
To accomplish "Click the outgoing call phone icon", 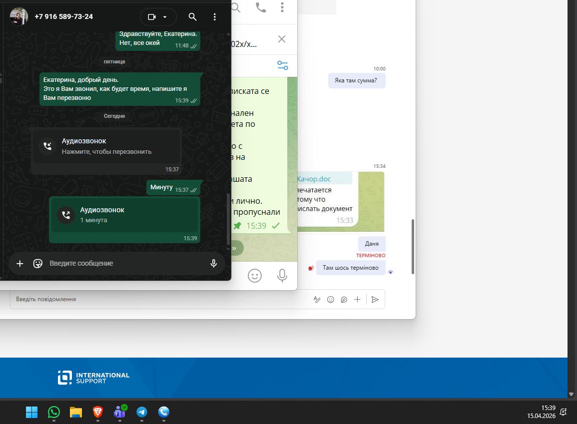I will pos(66,215).
